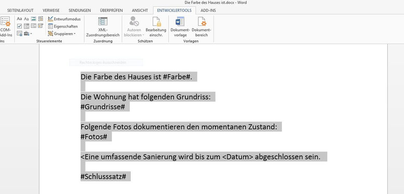Insert a Plain Text content control
The height and width of the screenshot is (194, 404).
[26, 19]
